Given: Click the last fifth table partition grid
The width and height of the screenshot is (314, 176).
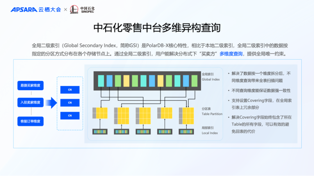Looking at the screenshot, I should pyautogui.click(x=186, y=116).
